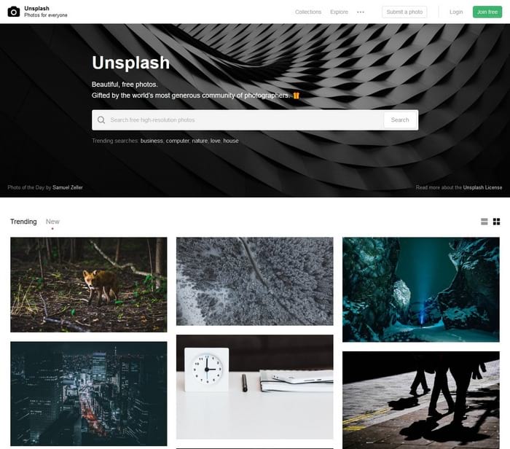Open the three-dots more menu

tap(361, 12)
